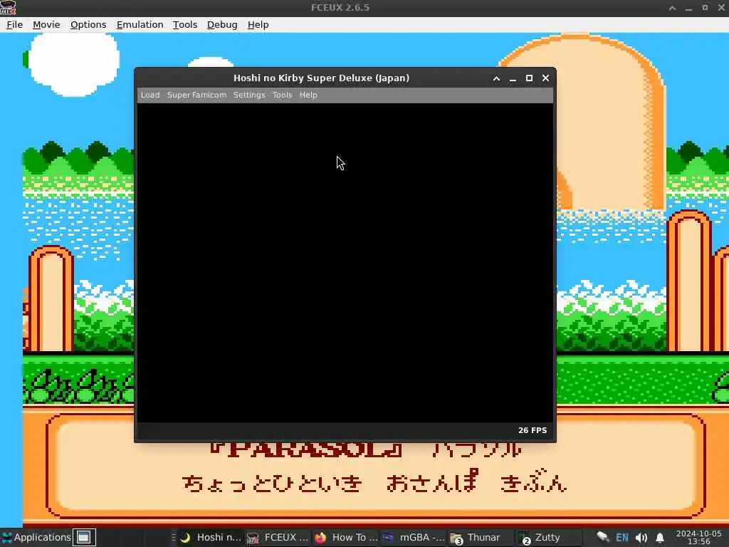Open the Movie menu in FCEUX
Image resolution: width=729 pixels, height=547 pixels.
click(46, 25)
